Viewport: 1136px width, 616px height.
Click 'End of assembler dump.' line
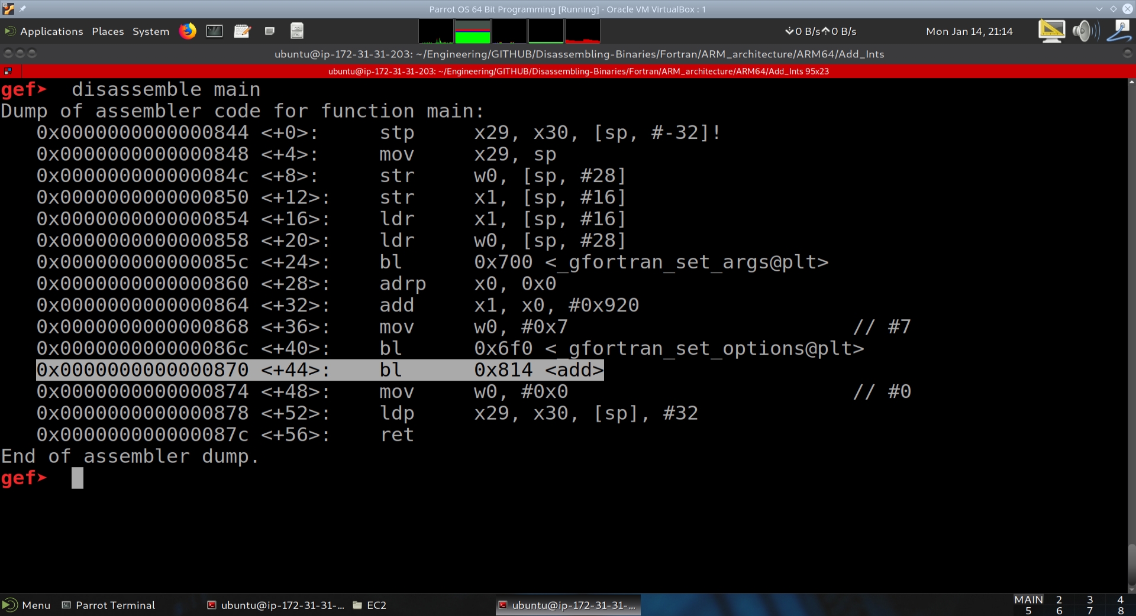coord(130,456)
